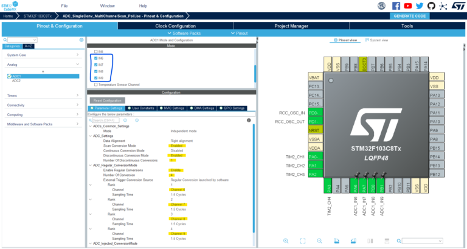Click the GENERATE CODE button
467x249 pixels.
point(410,16)
